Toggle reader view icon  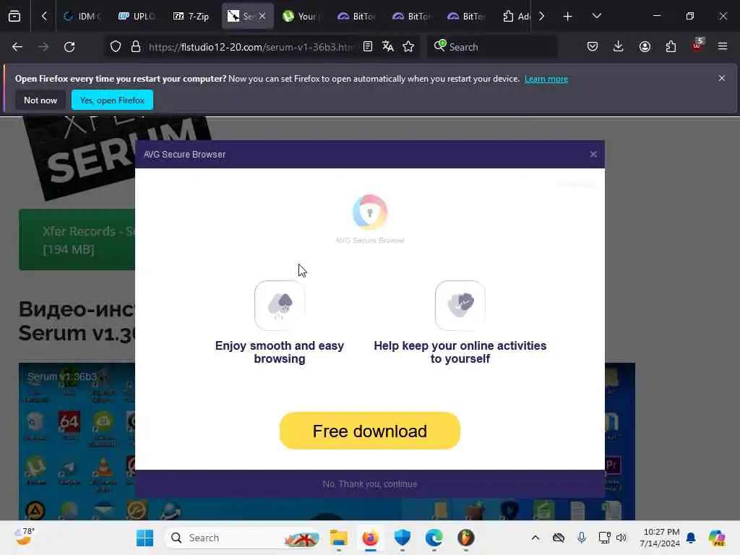[x=368, y=47]
